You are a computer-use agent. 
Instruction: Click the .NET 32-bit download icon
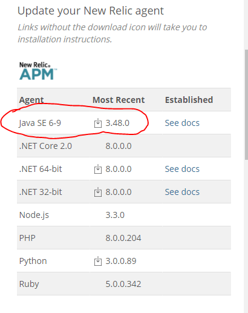point(98,192)
